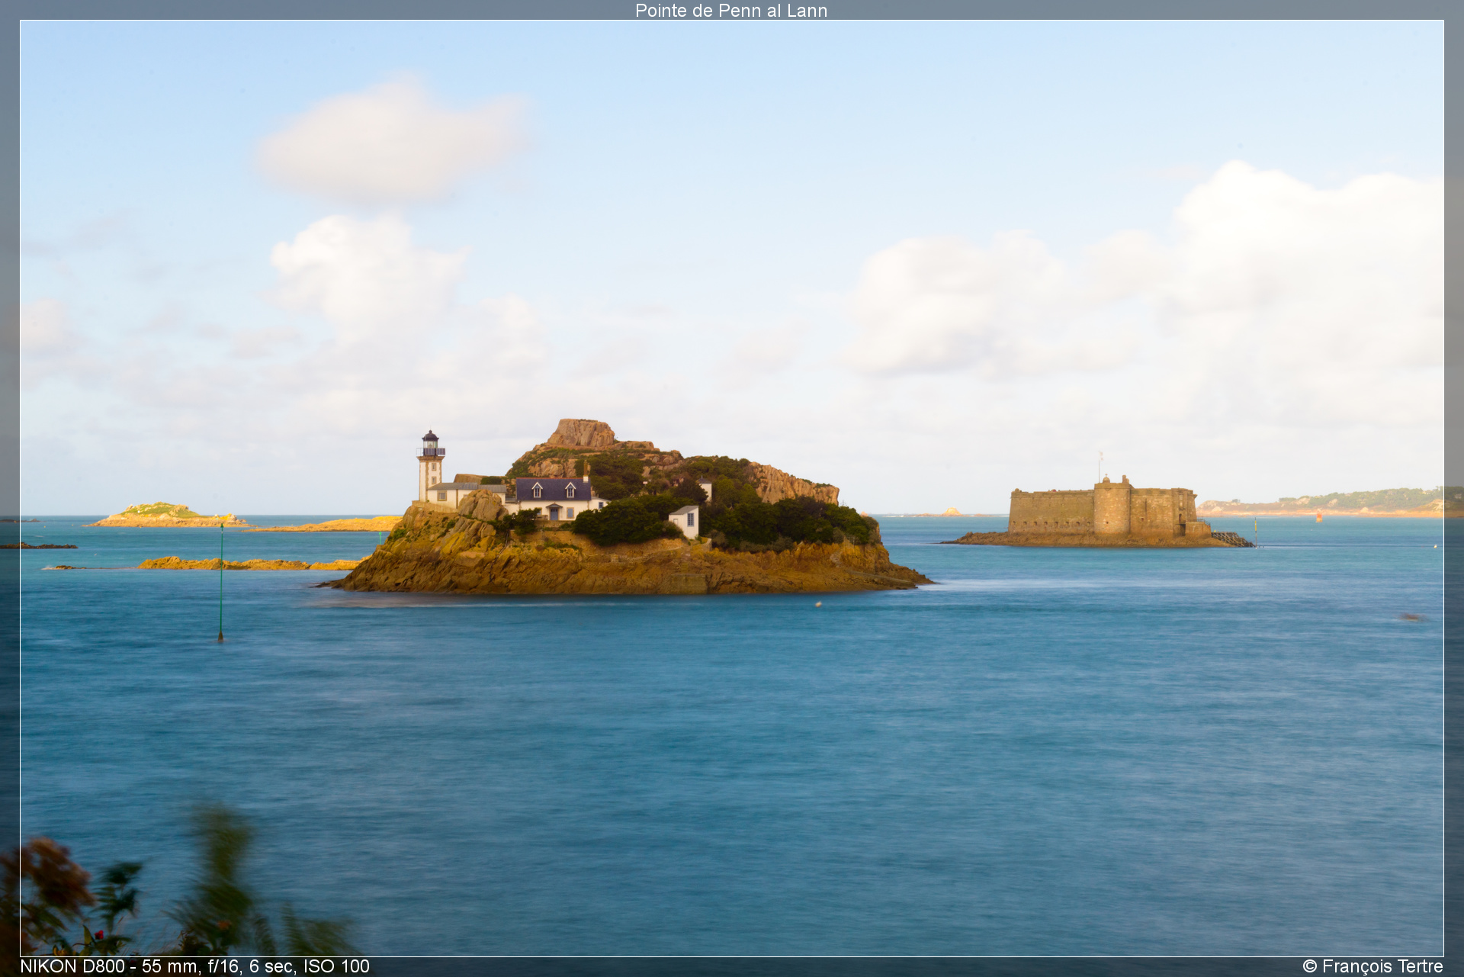Click the '© François Tertre' credit
The height and width of the screenshot is (977, 1464).
coord(1372,966)
